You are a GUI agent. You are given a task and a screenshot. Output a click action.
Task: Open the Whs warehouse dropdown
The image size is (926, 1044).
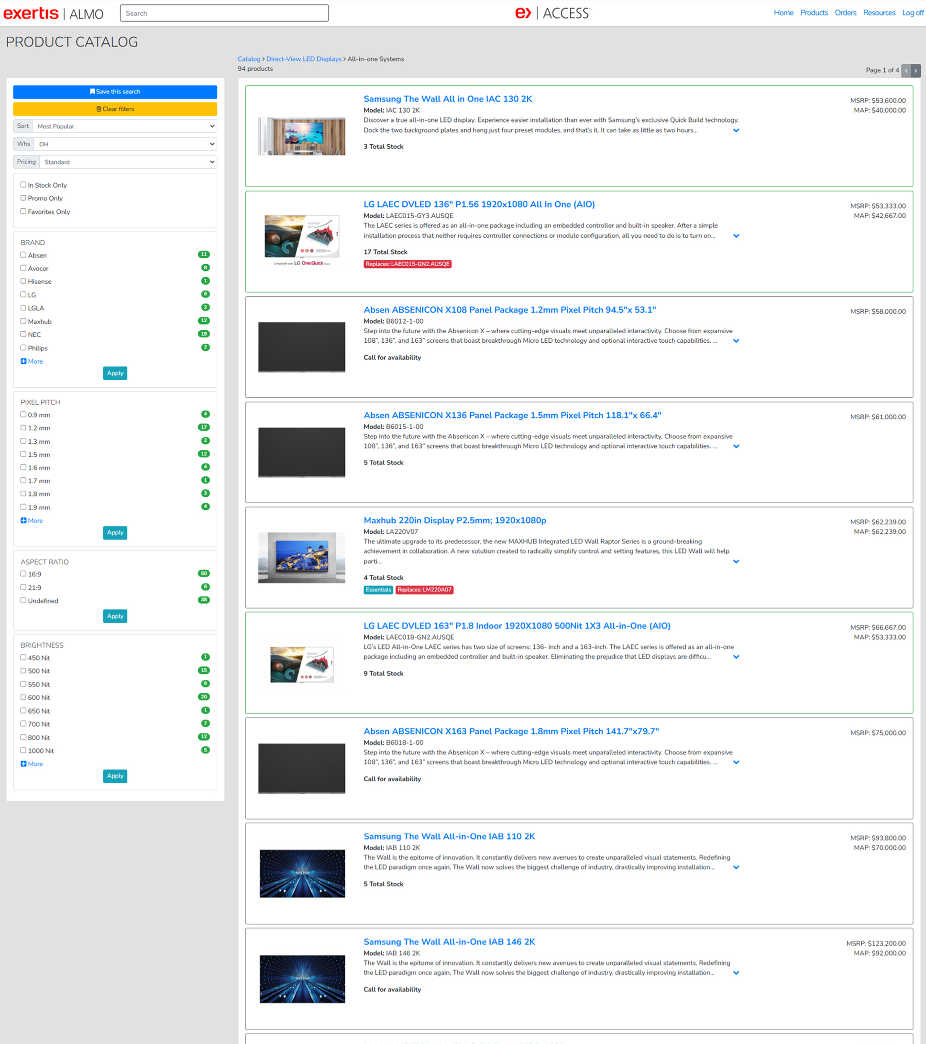pos(125,144)
